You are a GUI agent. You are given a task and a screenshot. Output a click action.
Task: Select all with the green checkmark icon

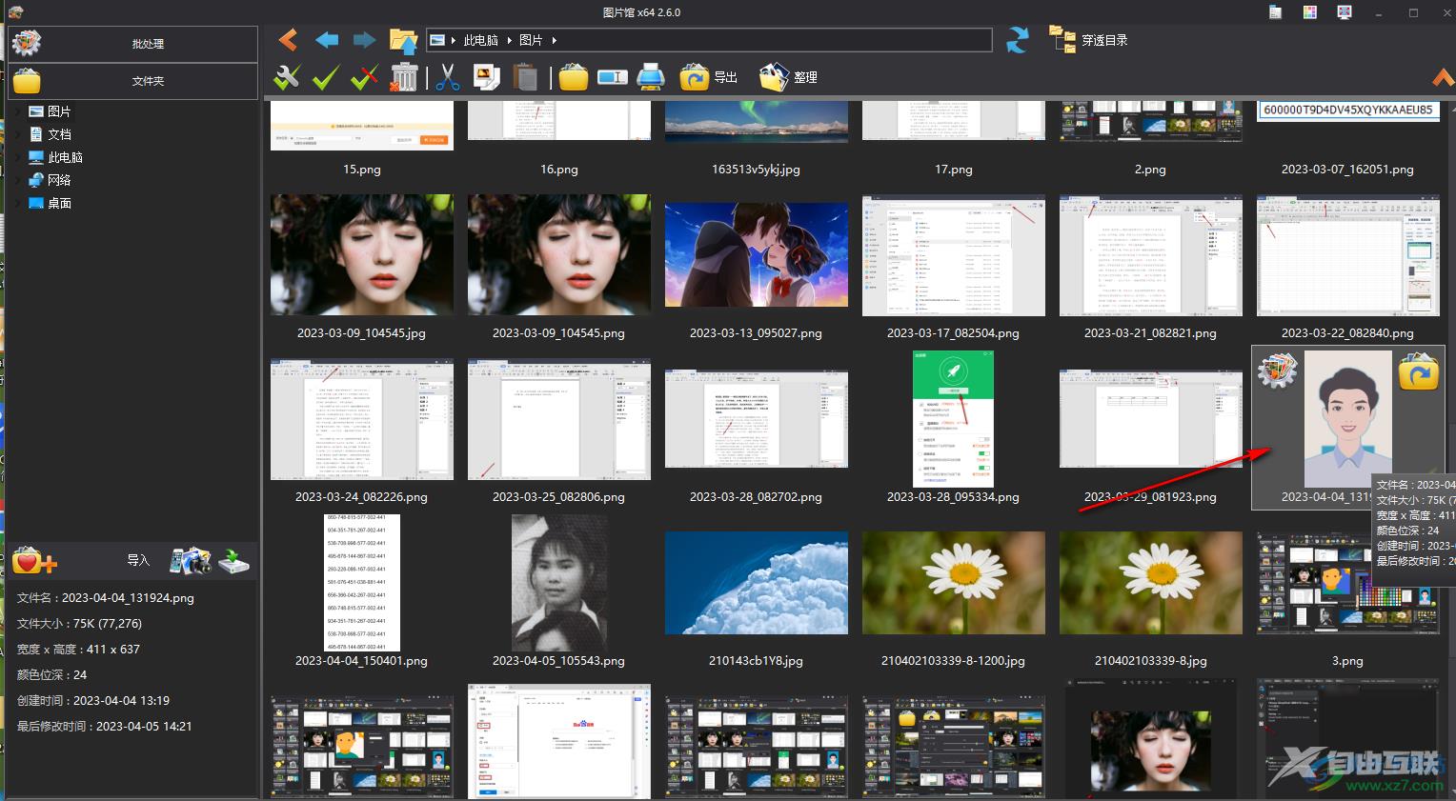[326, 77]
